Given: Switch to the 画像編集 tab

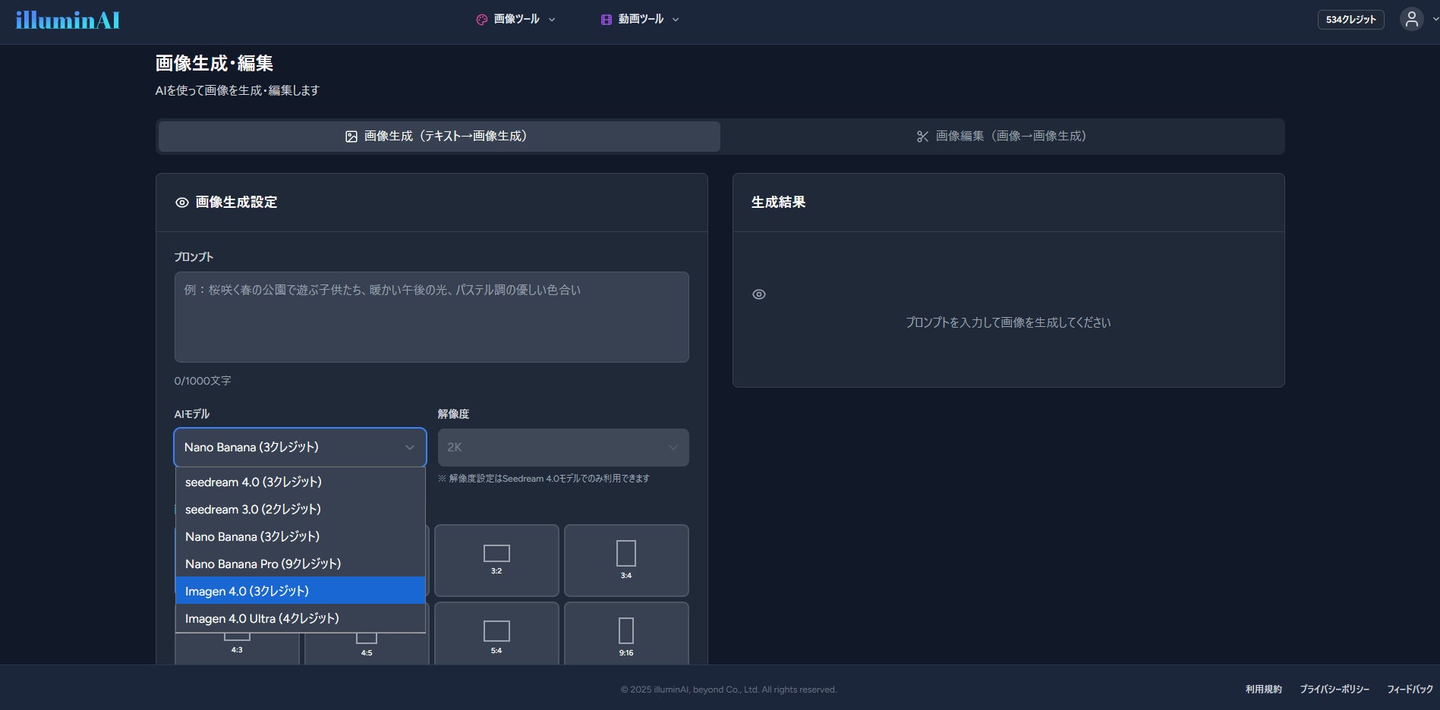Looking at the screenshot, I should tap(1002, 137).
